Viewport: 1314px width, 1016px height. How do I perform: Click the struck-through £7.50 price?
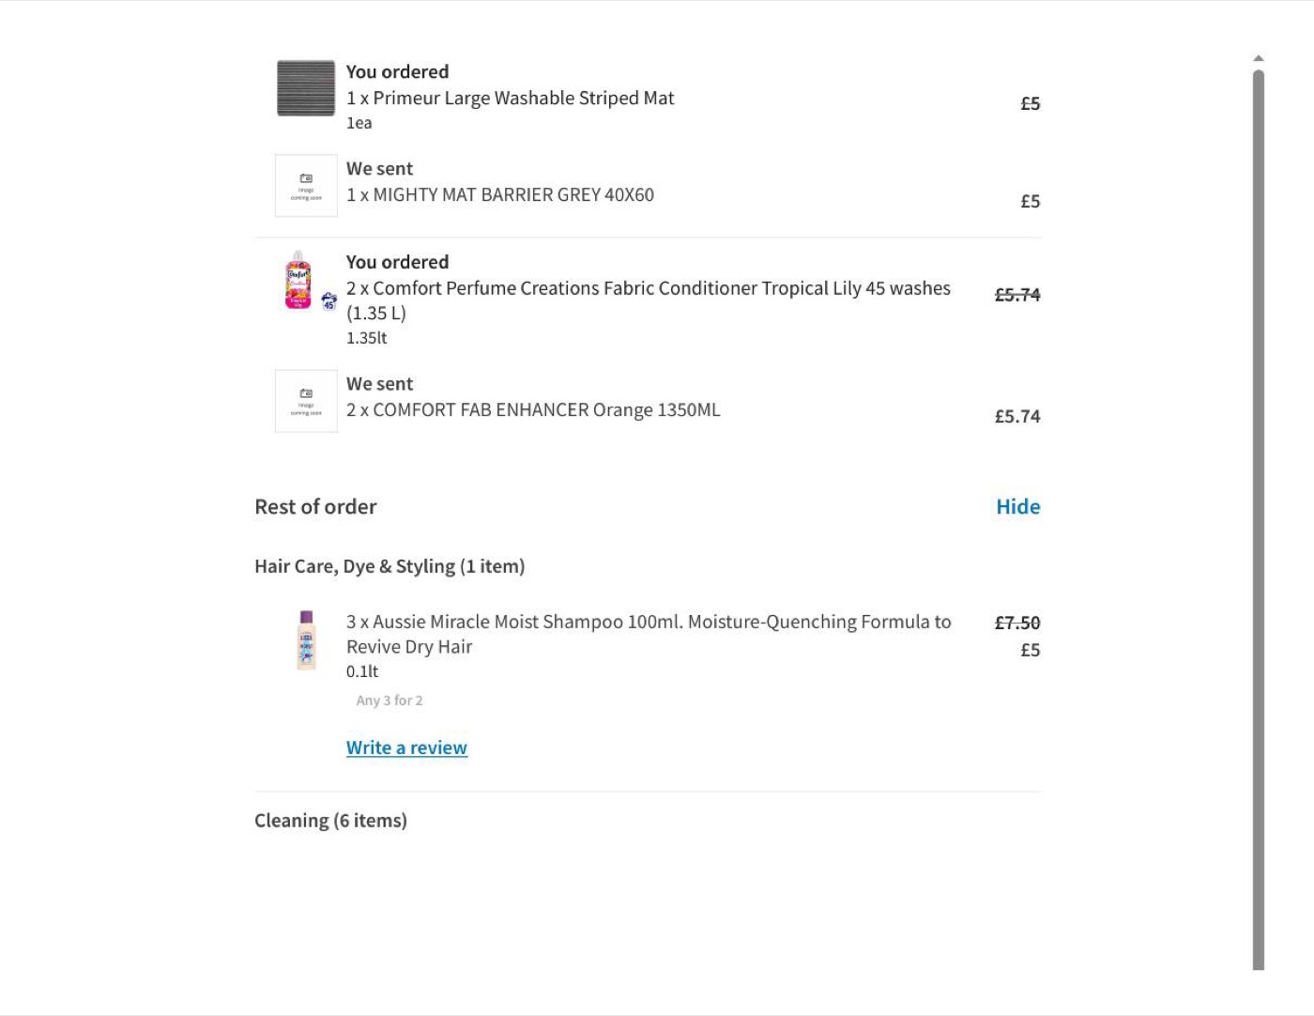coord(1017,623)
